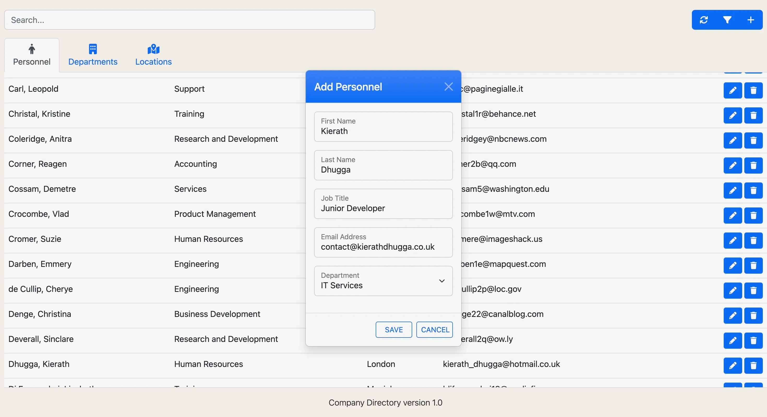Focus the First Name field
This screenshot has width=767, height=417.
coord(383,127)
